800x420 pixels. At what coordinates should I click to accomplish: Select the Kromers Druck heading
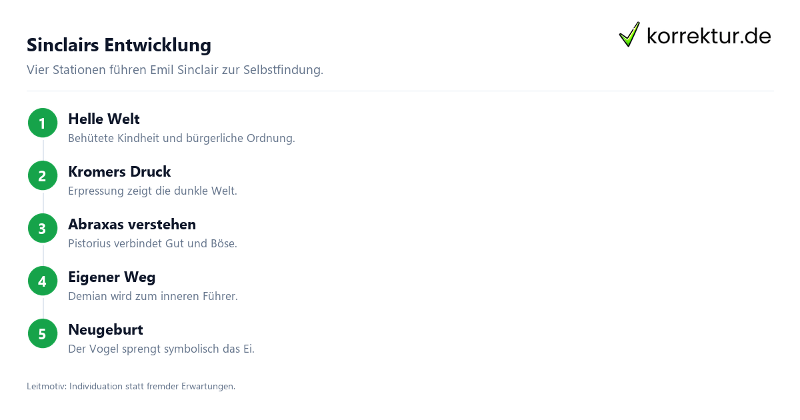click(x=119, y=172)
